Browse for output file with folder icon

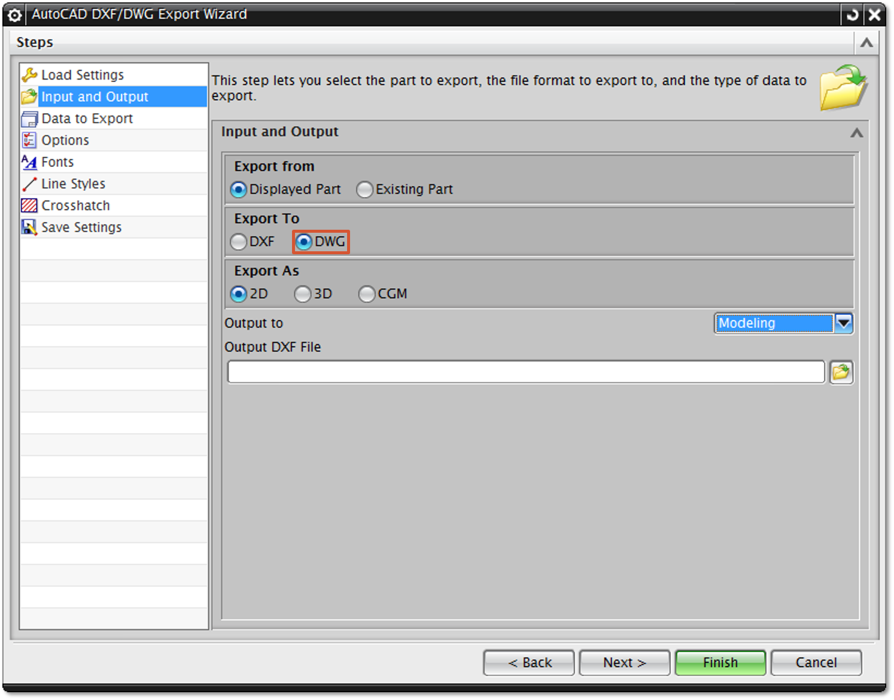pos(841,372)
